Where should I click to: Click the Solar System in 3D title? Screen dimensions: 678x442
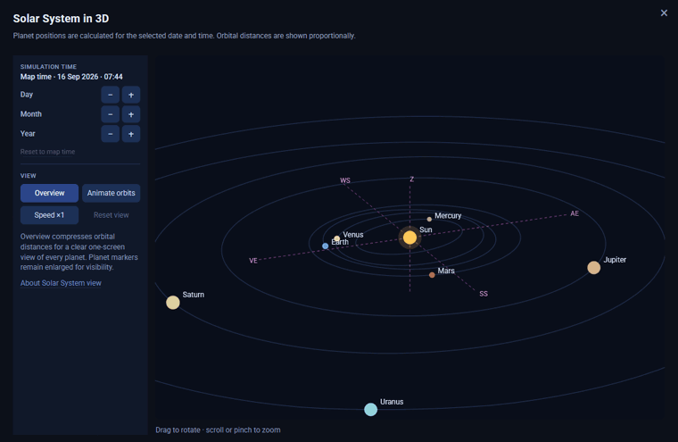[61, 19]
